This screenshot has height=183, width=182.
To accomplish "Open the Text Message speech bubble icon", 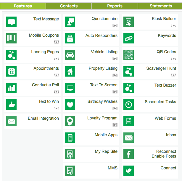I will [11, 22].
